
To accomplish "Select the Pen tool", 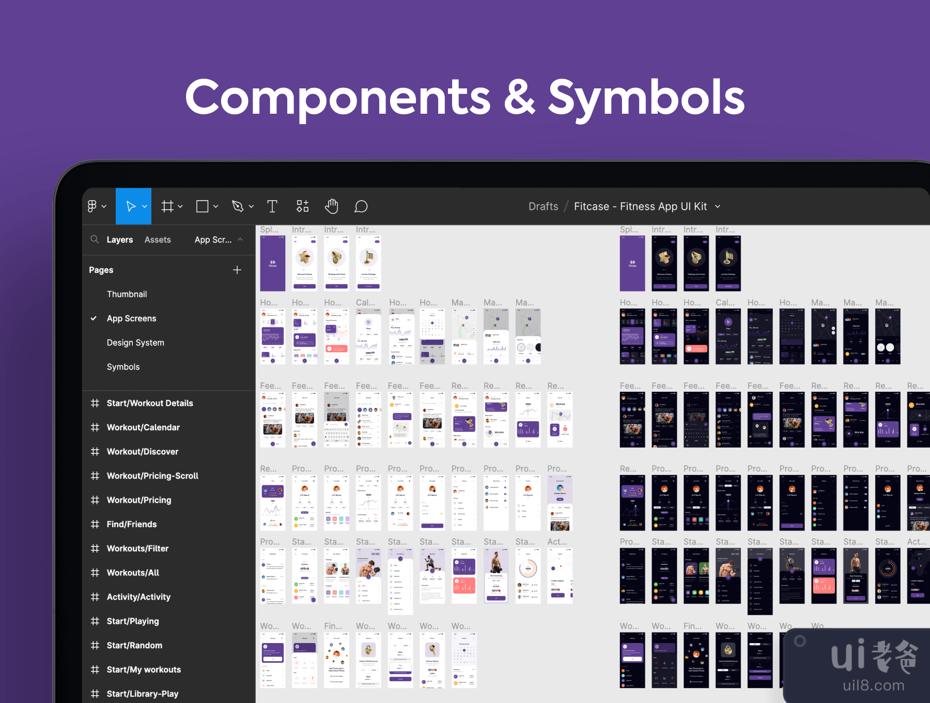I will (x=238, y=206).
